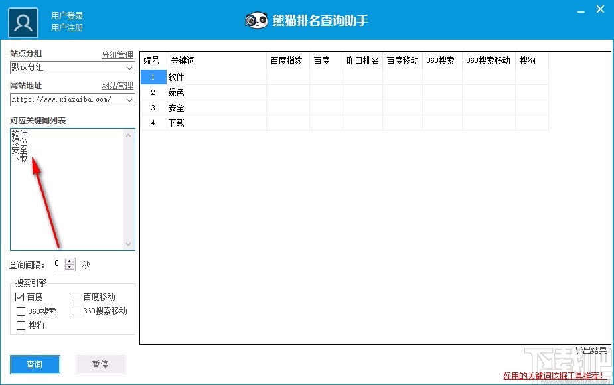
Task: Open the 默认分组 site group dropdown
Action: point(130,67)
